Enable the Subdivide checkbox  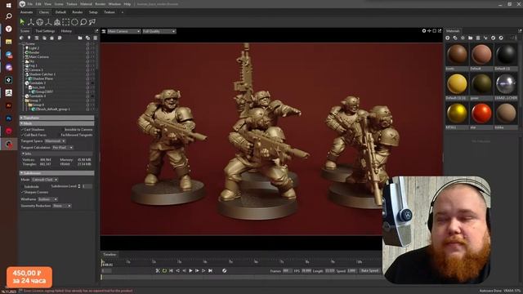point(22,187)
